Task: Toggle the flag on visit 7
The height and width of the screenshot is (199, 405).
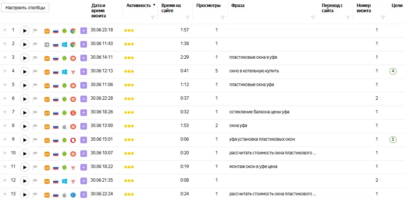Action: (x=35, y=112)
